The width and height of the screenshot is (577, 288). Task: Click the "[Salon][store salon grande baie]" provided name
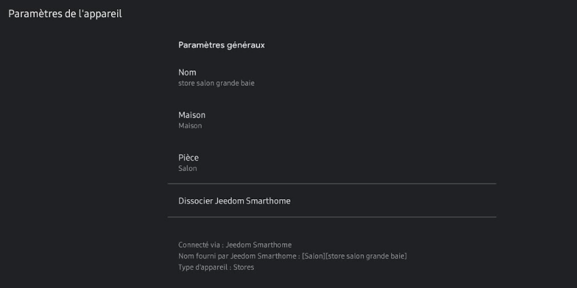coord(354,256)
